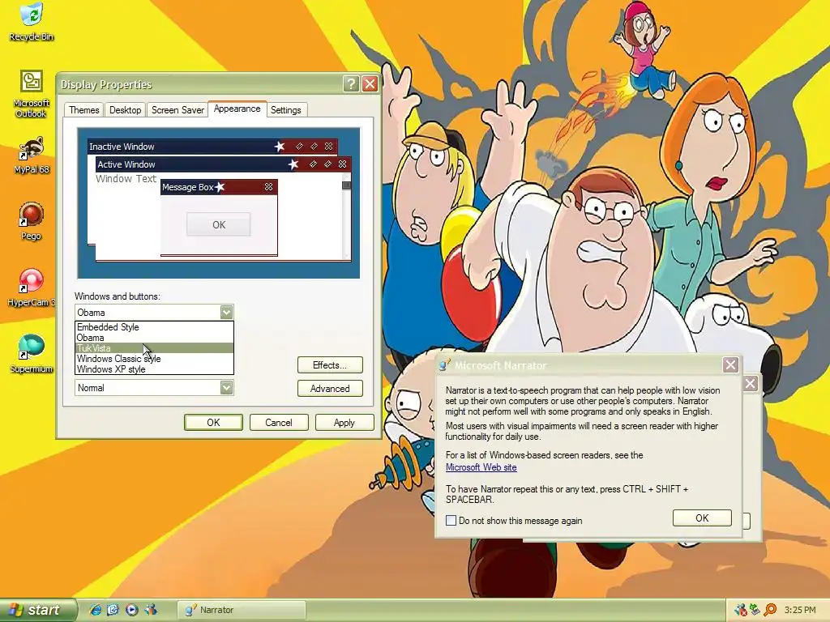The height and width of the screenshot is (622, 830).
Task: Click the preview Message Box OK button
Action: (219, 225)
